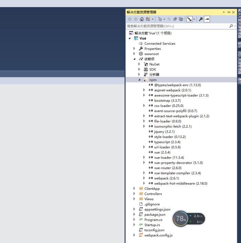The width and height of the screenshot is (241, 243).
Task: Click the Vue project icon
Action: [x=136, y=38]
